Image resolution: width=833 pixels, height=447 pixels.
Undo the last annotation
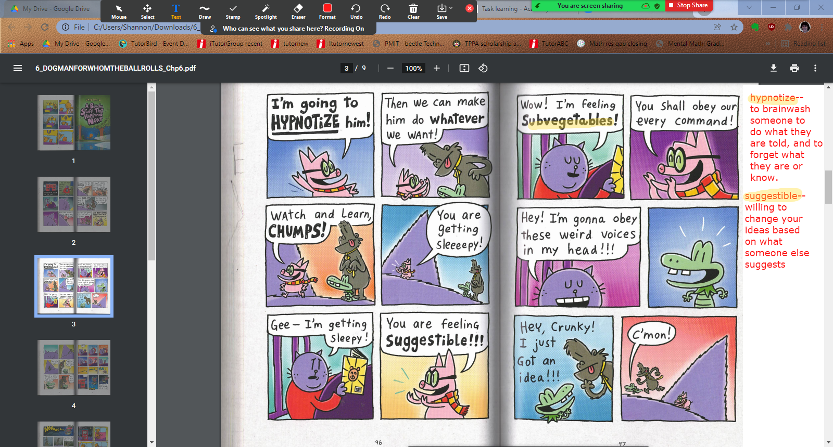click(356, 11)
